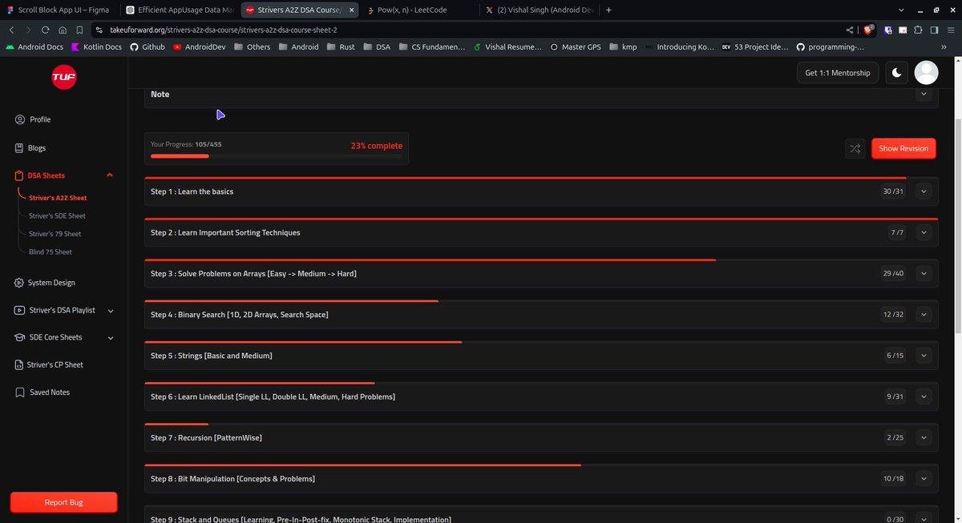Open the extensions puzzle icon
Image resolution: width=962 pixels, height=523 pixels.
[x=919, y=30]
